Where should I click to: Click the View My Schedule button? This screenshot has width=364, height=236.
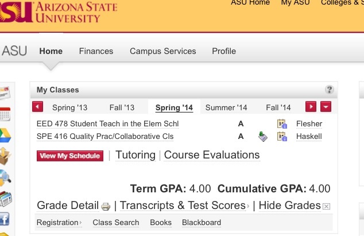(x=70, y=156)
